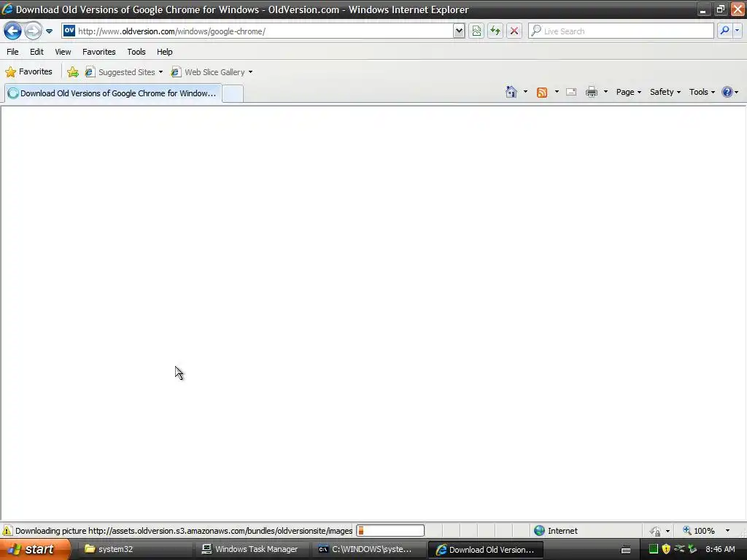Click the green CPU usage tray icon
The width and height of the screenshot is (747, 560).
coord(654,549)
